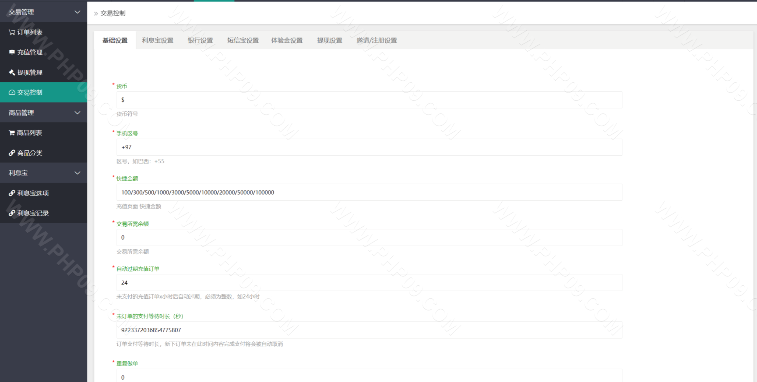Click the link icon beside 商品分类
757x382 pixels.
(12, 153)
